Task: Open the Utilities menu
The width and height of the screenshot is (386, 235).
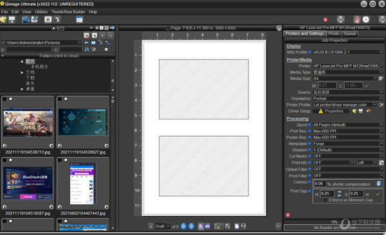Action: 41,12
